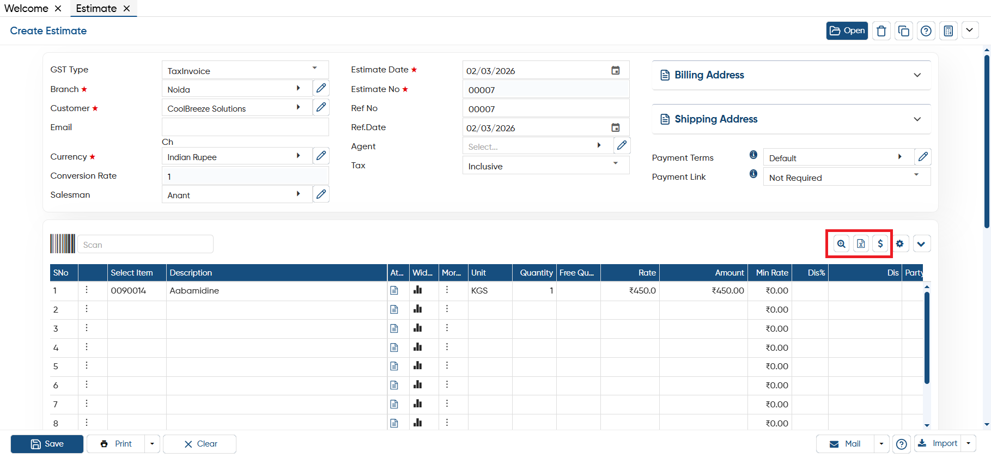The width and height of the screenshot is (991, 458).
Task: Open grid settings gear icon
Action: point(900,243)
